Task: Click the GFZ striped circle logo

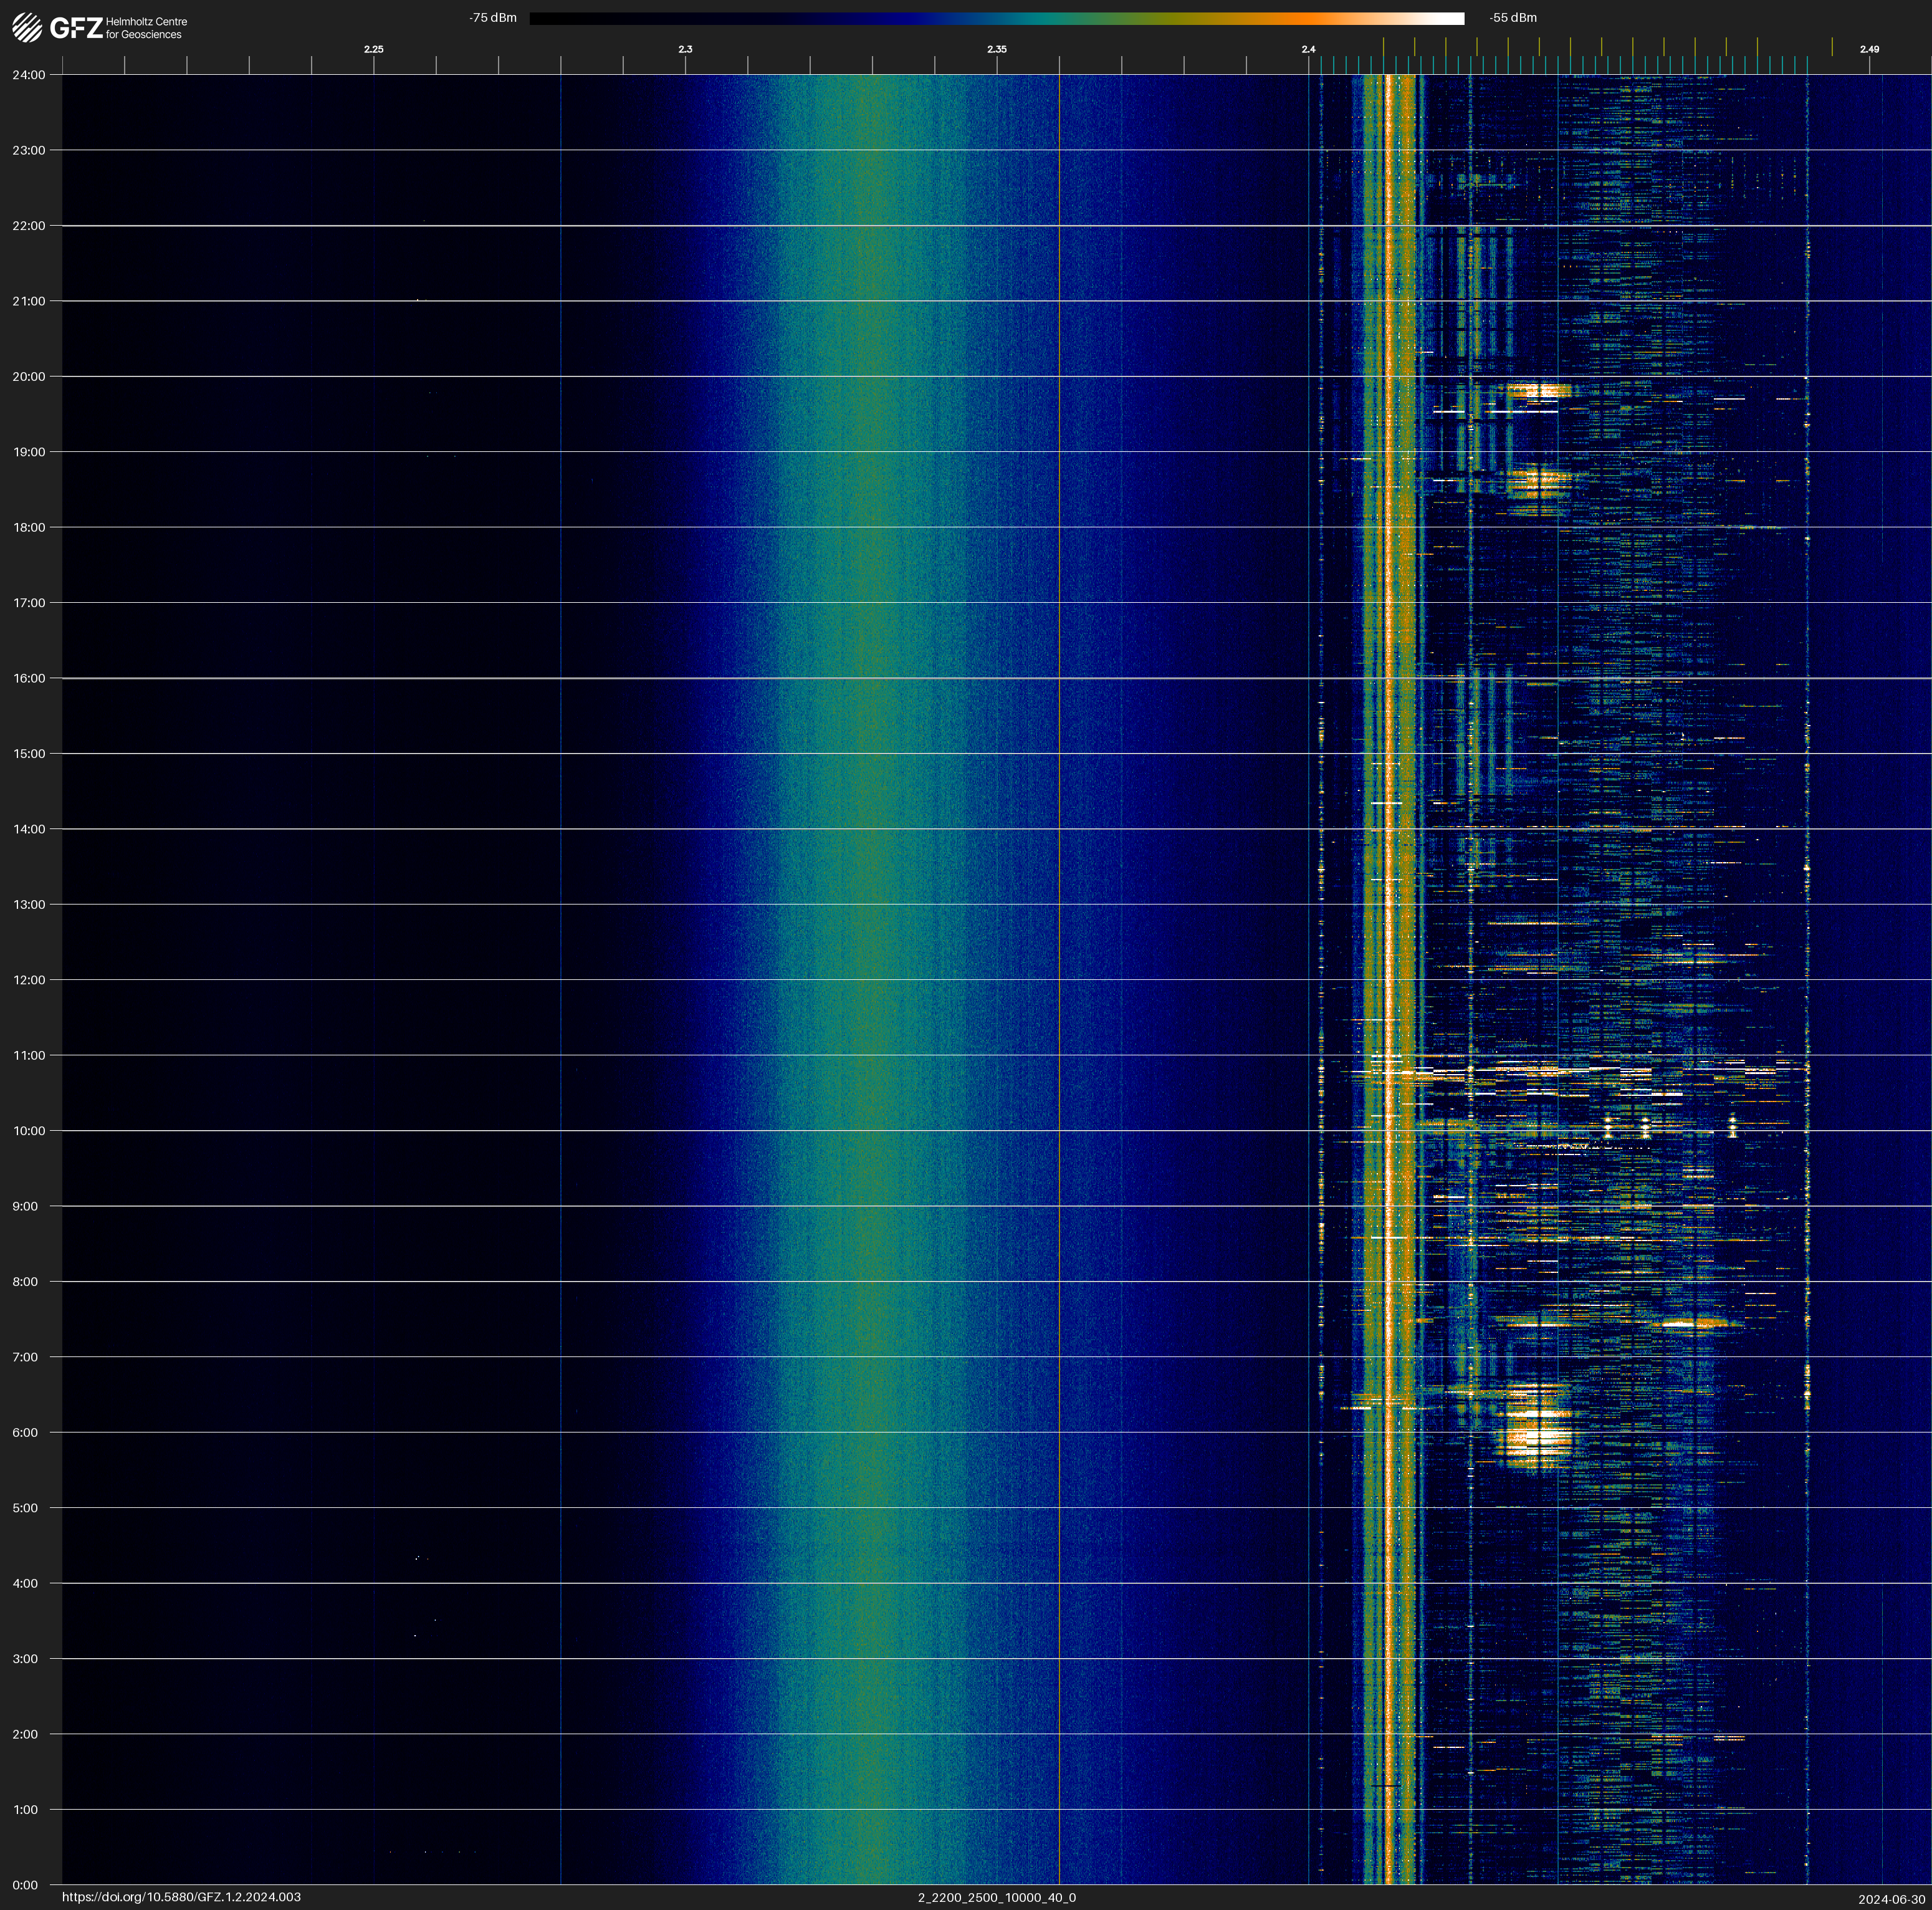Action: click(x=27, y=27)
